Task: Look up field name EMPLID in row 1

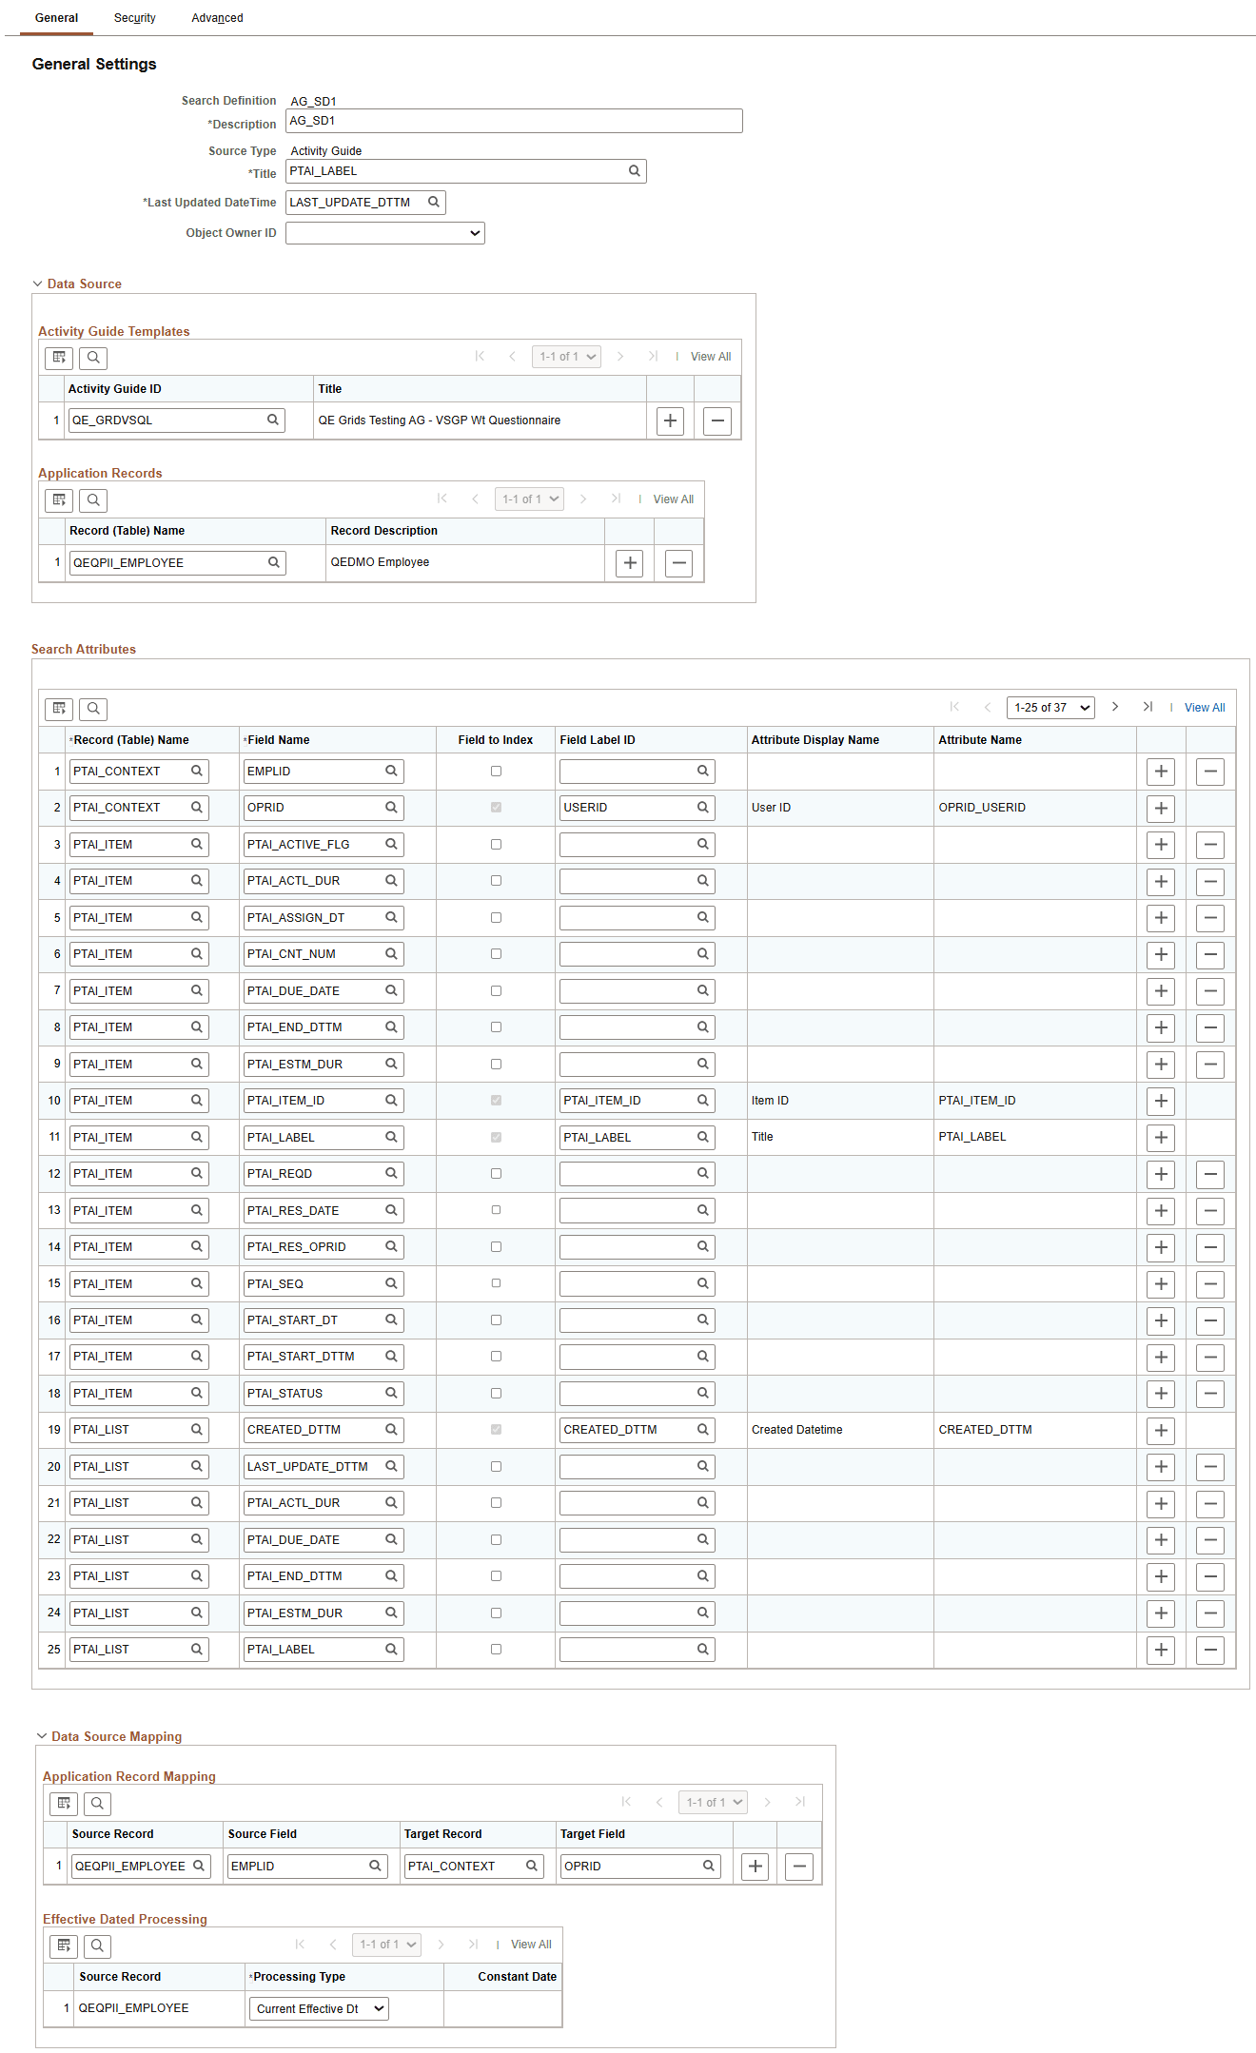Action: tap(391, 771)
